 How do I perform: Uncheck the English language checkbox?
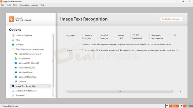coord(83,38)
